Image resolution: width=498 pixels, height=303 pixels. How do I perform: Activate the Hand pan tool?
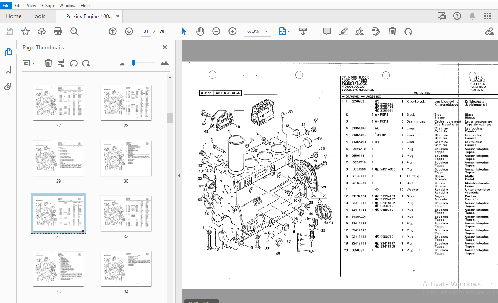click(200, 31)
